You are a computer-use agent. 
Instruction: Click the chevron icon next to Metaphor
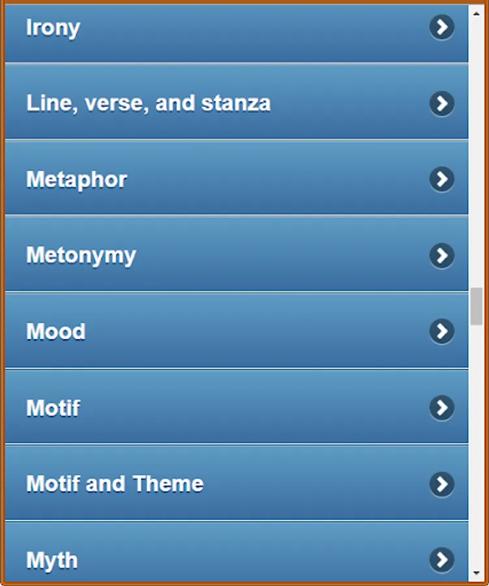click(441, 179)
